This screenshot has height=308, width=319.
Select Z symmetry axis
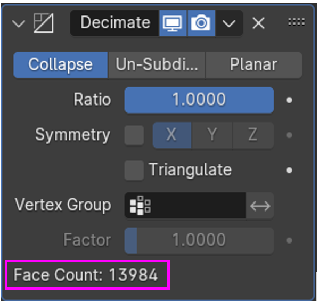click(253, 135)
